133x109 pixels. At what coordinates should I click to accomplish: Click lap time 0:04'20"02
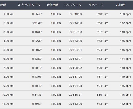[75, 68]
